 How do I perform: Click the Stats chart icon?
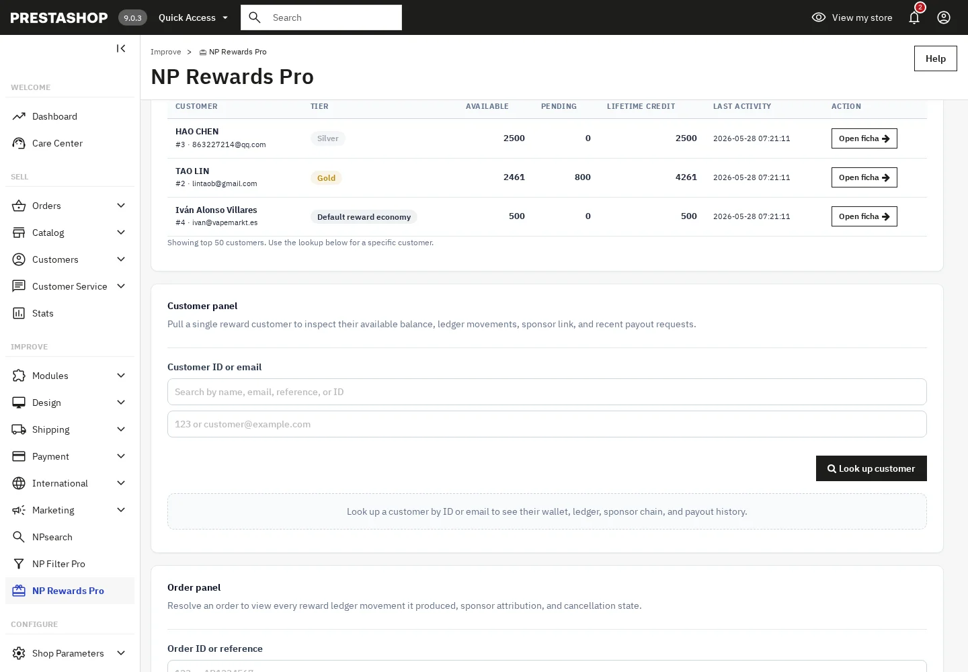[19, 313]
